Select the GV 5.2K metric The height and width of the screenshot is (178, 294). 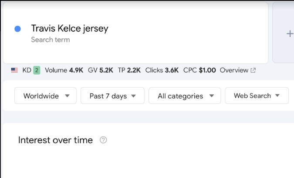click(x=101, y=70)
